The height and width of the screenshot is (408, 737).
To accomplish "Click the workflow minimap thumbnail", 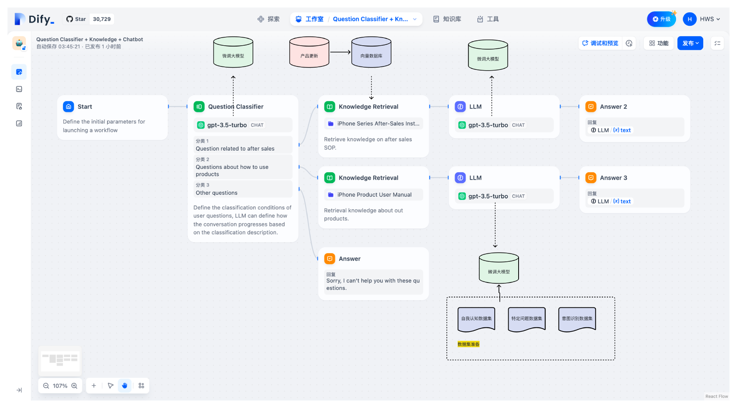I will pyautogui.click(x=60, y=360).
